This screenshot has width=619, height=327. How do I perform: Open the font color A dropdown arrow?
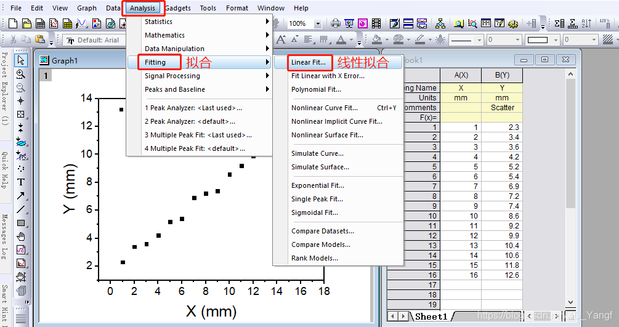(351, 40)
